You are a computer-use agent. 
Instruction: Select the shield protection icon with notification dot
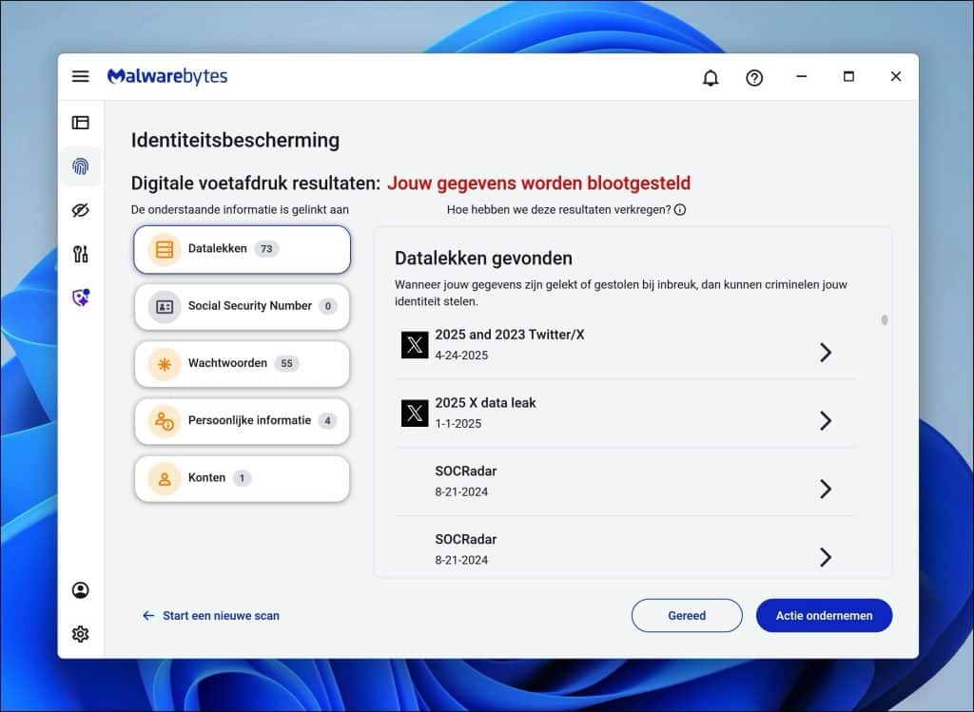click(x=80, y=298)
